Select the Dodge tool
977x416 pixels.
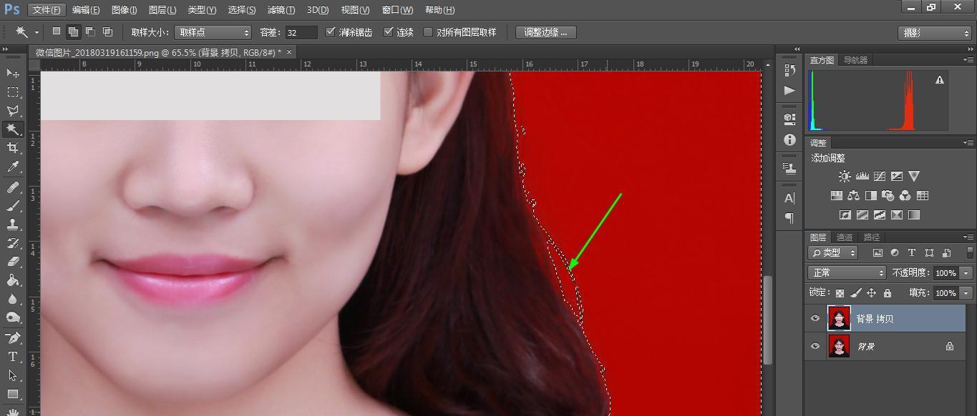[x=13, y=317]
